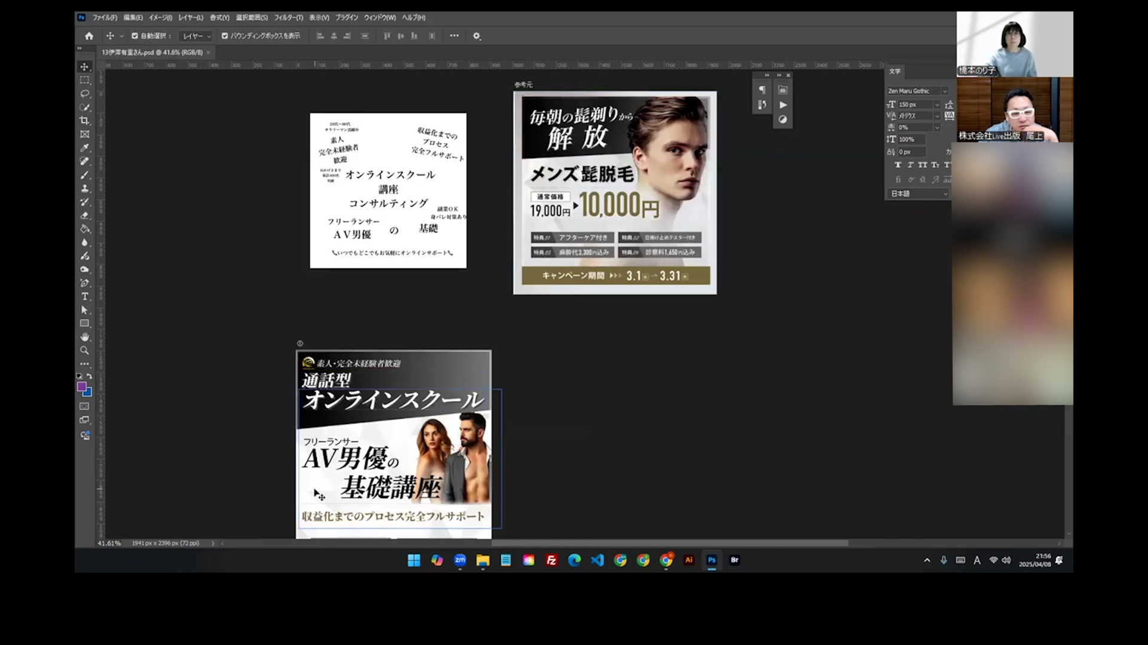This screenshot has width=1148, height=645.
Task: Select the Brush tool
Action: pyautogui.click(x=84, y=175)
